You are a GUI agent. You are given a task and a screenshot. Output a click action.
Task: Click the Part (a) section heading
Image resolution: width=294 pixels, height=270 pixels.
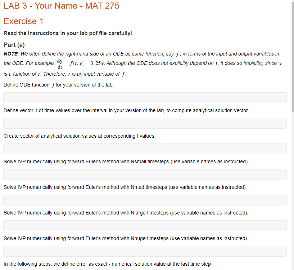pos(14,45)
